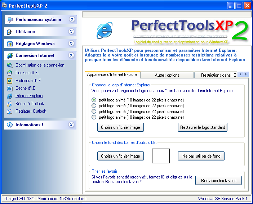Image resolution: width=253 pixels, height=204 pixels.
Task: Minimize the PerfectToolsXP 2 window
Action: pyautogui.click(x=231, y=6)
